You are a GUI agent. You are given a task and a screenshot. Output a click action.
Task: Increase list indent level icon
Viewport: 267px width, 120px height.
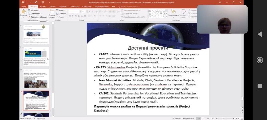click(113, 12)
